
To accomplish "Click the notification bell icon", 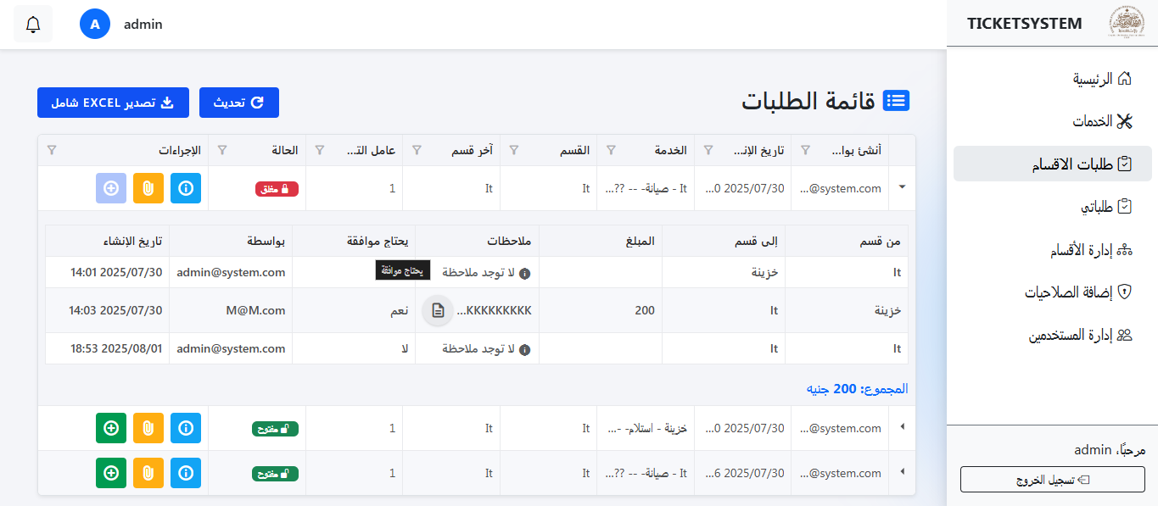I will pyautogui.click(x=32, y=24).
